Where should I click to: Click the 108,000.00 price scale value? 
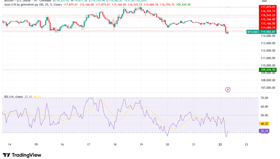(268, 80)
